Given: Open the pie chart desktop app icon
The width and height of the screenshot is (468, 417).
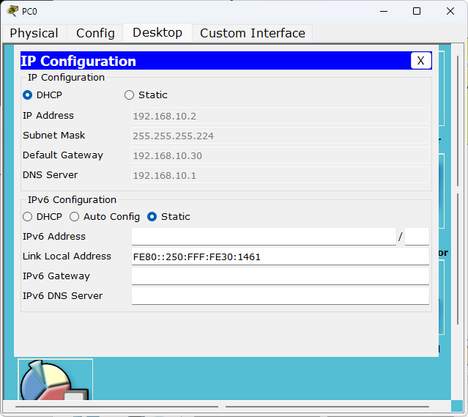Looking at the screenshot, I should coord(55,380).
